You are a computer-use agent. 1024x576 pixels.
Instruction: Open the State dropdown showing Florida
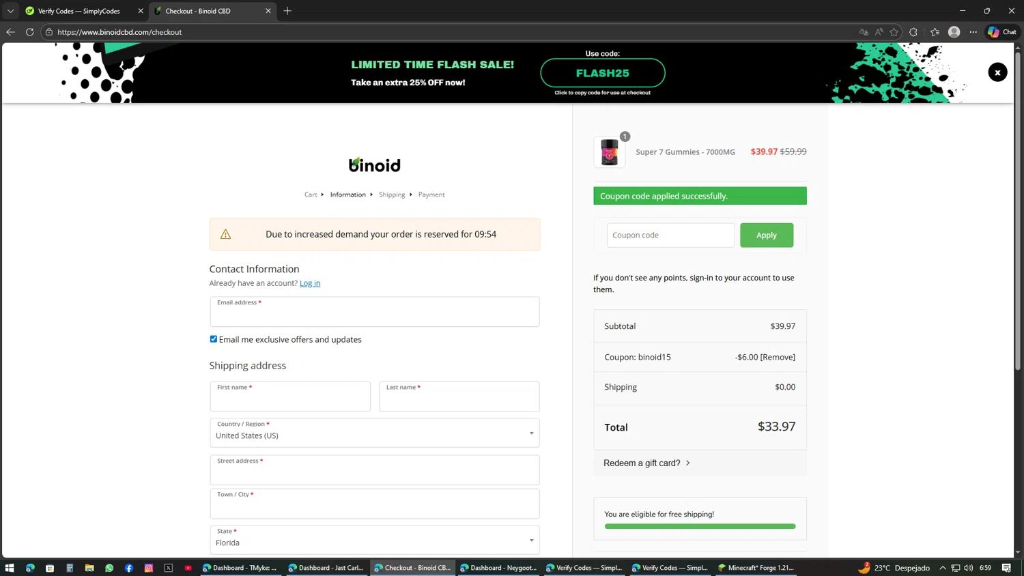pos(375,540)
